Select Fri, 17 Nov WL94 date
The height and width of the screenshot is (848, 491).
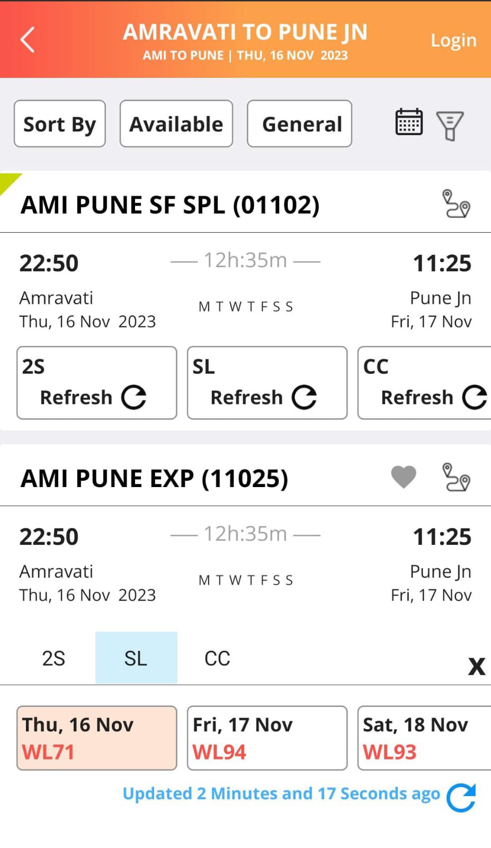coord(267,738)
